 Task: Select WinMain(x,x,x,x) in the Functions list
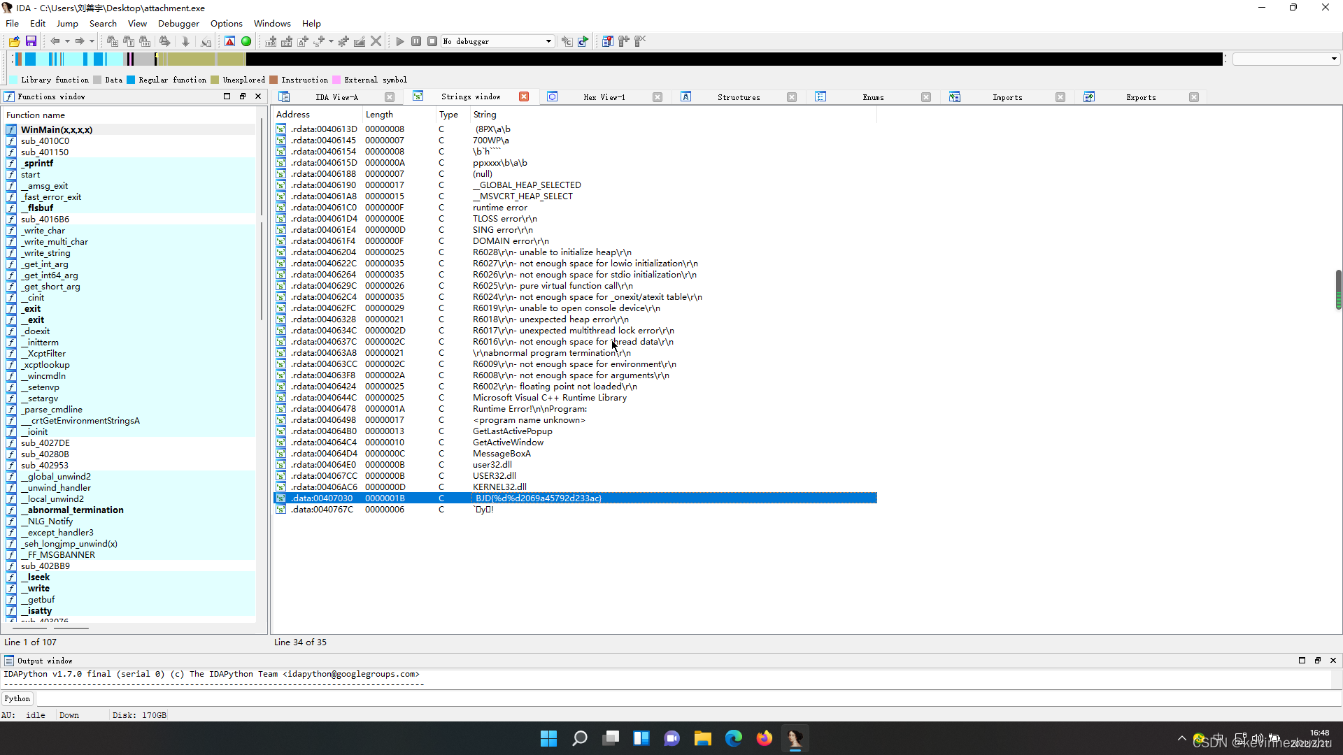tap(56, 129)
